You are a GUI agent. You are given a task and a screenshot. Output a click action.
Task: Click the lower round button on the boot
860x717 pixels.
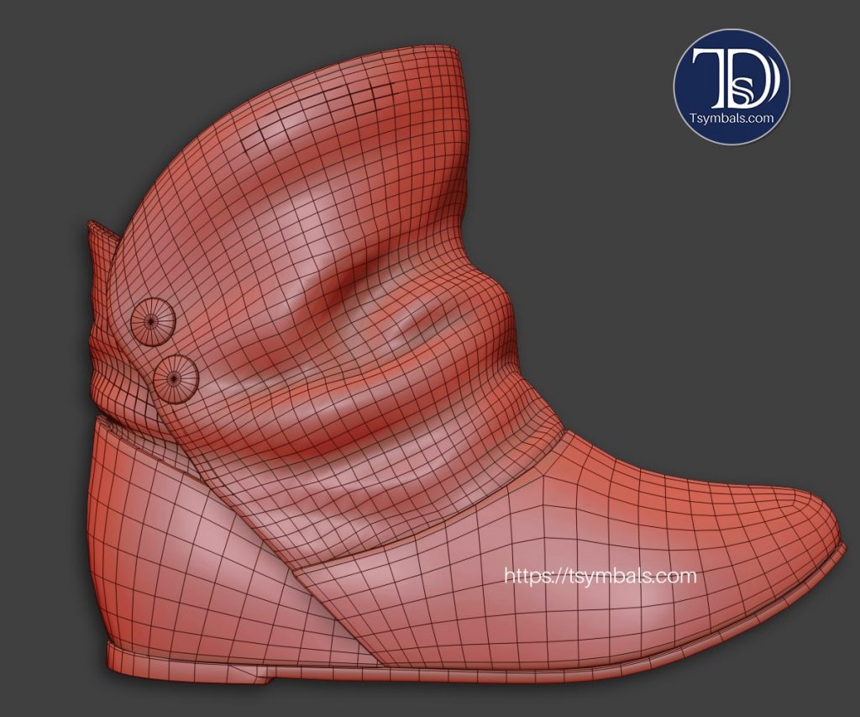(x=176, y=376)
